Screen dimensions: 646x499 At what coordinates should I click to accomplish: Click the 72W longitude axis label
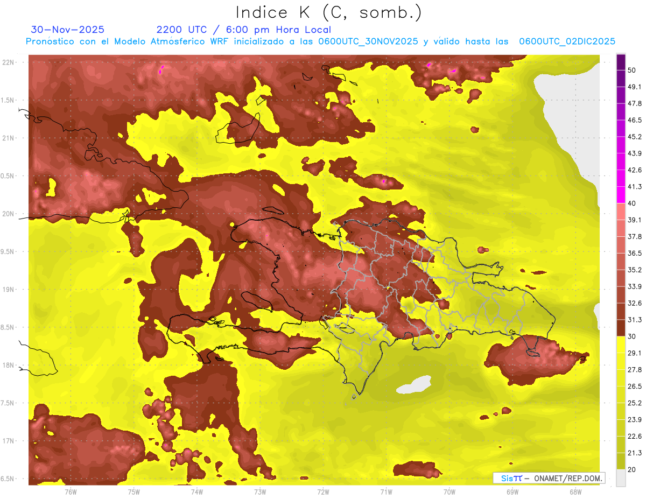(x=323, y=491)
